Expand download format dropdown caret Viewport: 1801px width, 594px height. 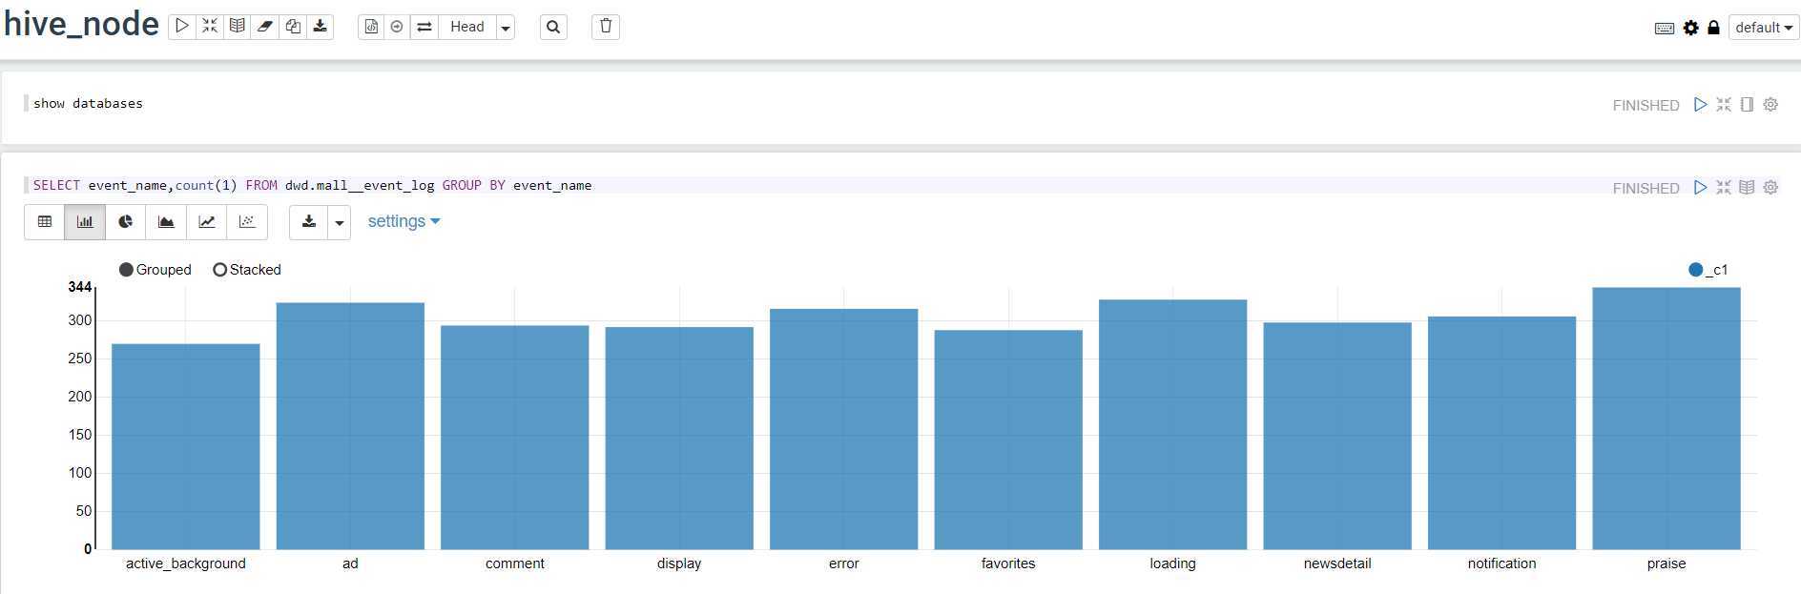click(339, 222)
